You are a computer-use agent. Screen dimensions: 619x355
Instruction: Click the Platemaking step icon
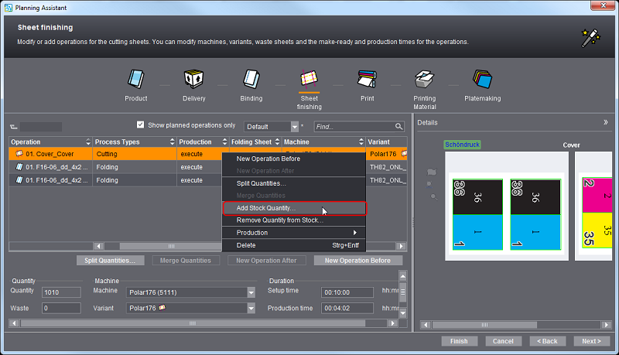482,80
